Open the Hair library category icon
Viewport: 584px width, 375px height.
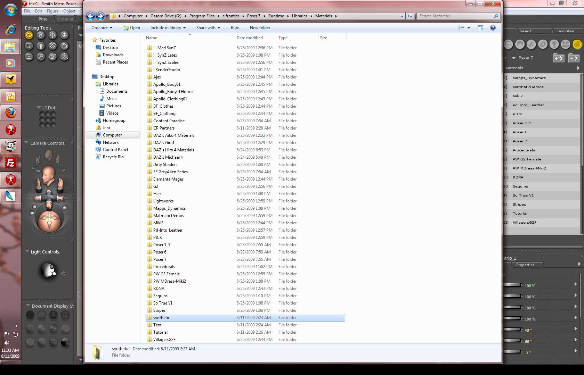[520, 44]
